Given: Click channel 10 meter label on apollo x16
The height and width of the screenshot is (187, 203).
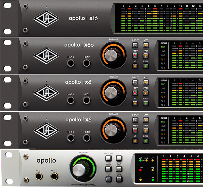Looking at the screenshot, I should [x=181, y=6].
